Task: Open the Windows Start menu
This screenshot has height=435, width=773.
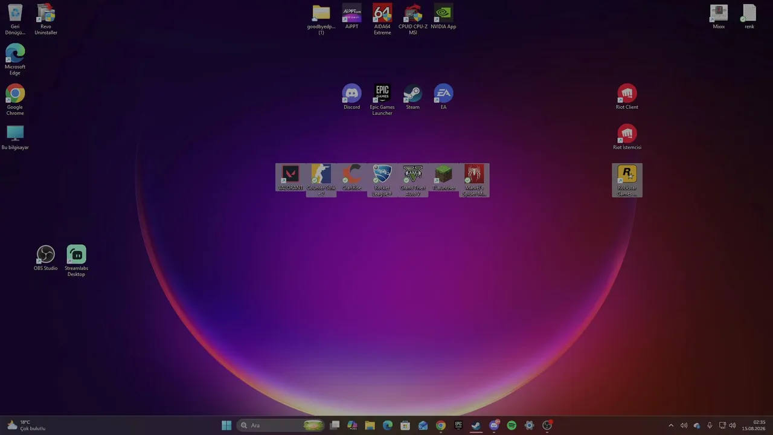Action: click(226, 425)
